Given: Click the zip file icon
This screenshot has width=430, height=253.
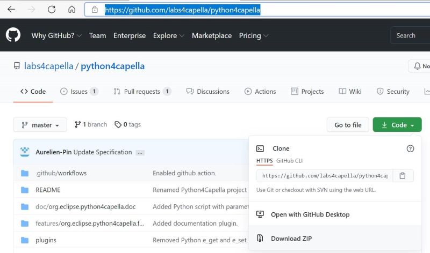Looking at the screenshot, I should (x=260, y=238).
